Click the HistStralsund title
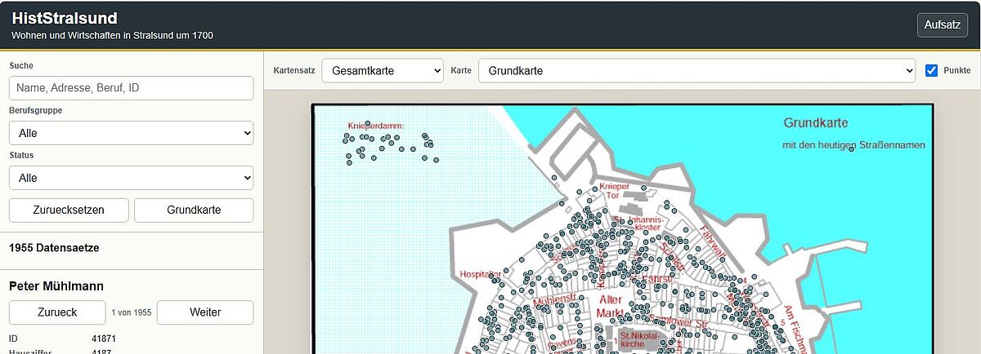 (x=65, y=18)
